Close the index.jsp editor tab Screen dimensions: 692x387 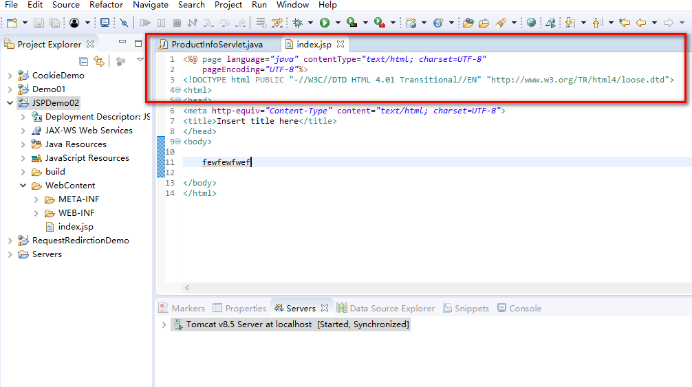click(x=340, y=44)
